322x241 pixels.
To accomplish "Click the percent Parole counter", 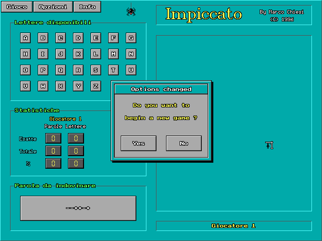I will coord(53,163).
